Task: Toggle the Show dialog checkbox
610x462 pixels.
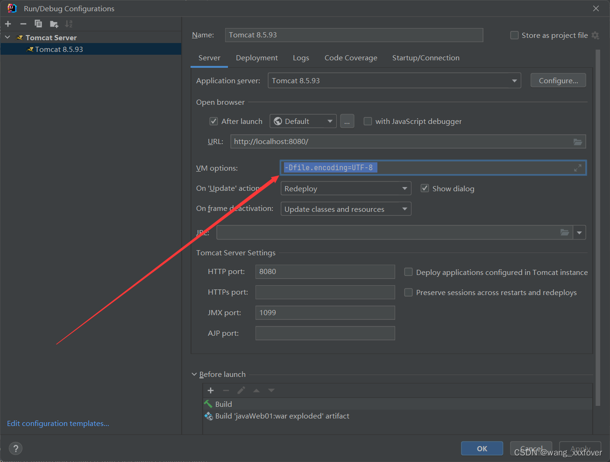Action: [425, 188]
